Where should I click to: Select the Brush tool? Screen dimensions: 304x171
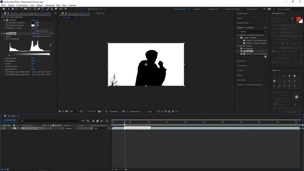[47, 9]
